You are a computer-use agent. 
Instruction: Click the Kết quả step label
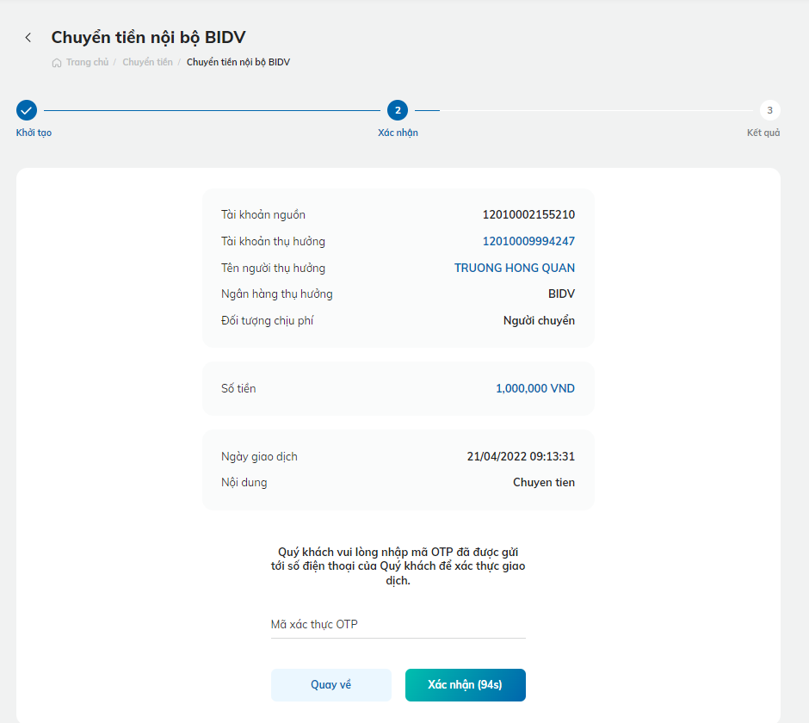tap(763, 133)
